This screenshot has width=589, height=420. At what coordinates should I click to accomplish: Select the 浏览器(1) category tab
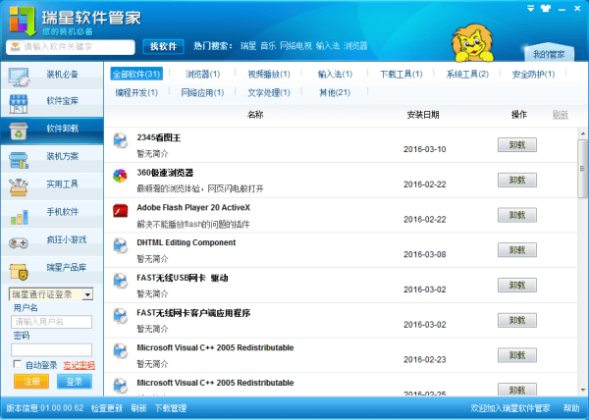pyautogui.click(x=202, y=74)
